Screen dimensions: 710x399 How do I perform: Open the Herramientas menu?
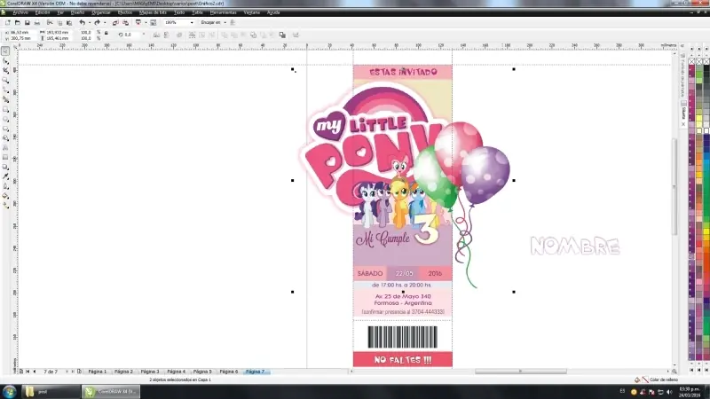(223, 12)
